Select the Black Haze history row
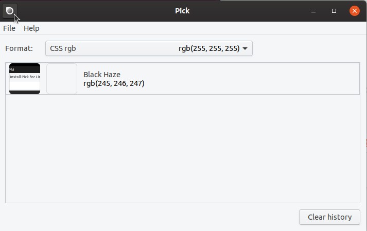Screen dimensions: 367x231 point(183,79)
